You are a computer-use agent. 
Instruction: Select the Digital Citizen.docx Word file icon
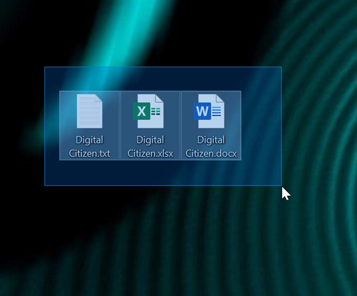209,111
